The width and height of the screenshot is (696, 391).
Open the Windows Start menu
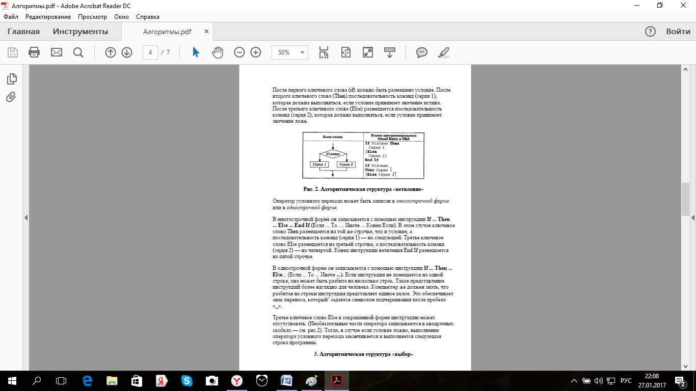point(12,381)
